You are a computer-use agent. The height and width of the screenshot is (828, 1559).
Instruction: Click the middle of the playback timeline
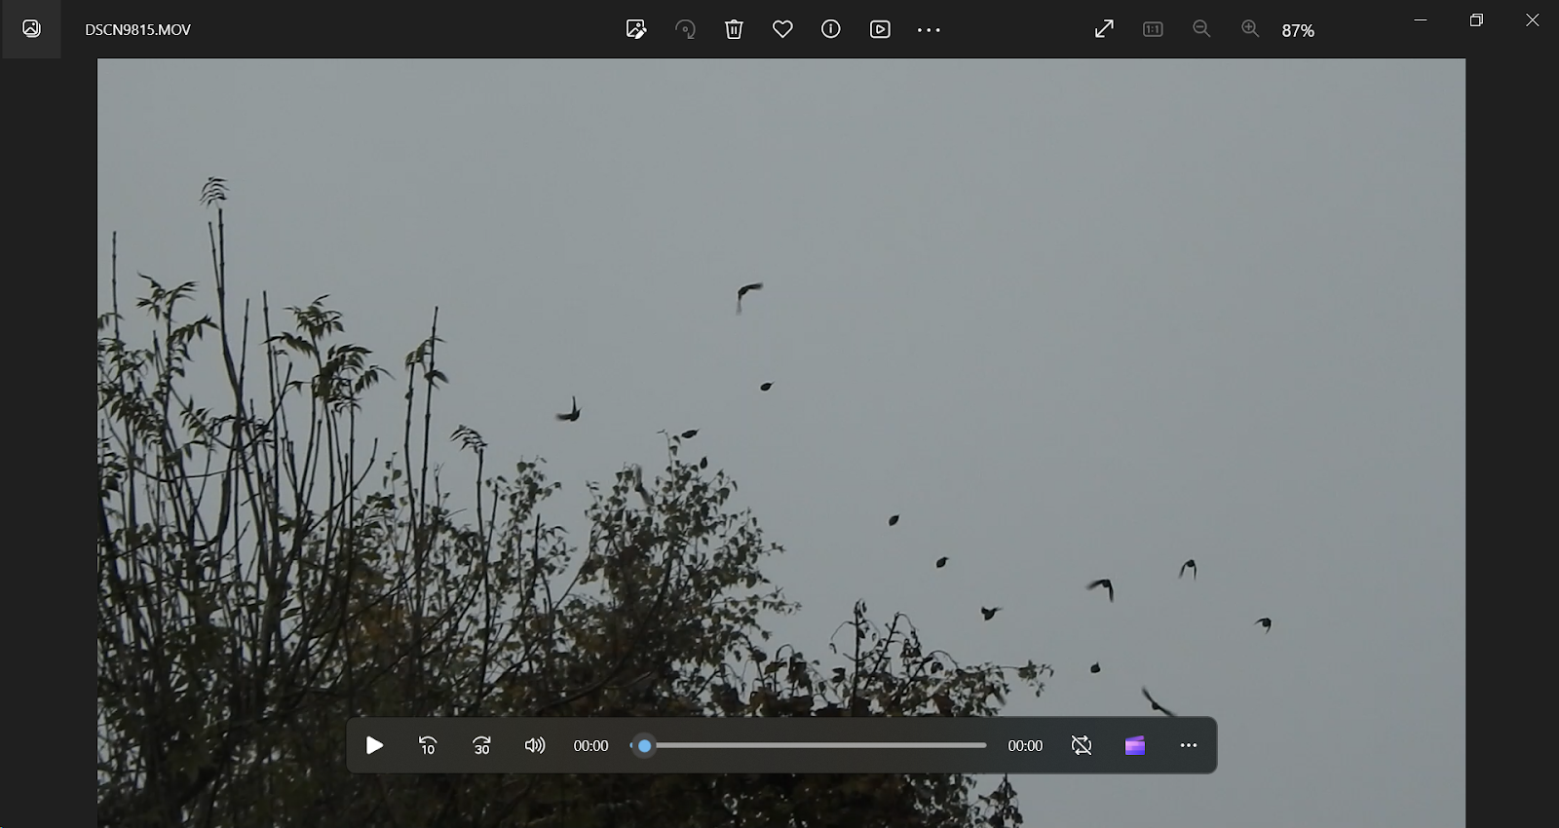pyautogui.click(x=809, y=745)
